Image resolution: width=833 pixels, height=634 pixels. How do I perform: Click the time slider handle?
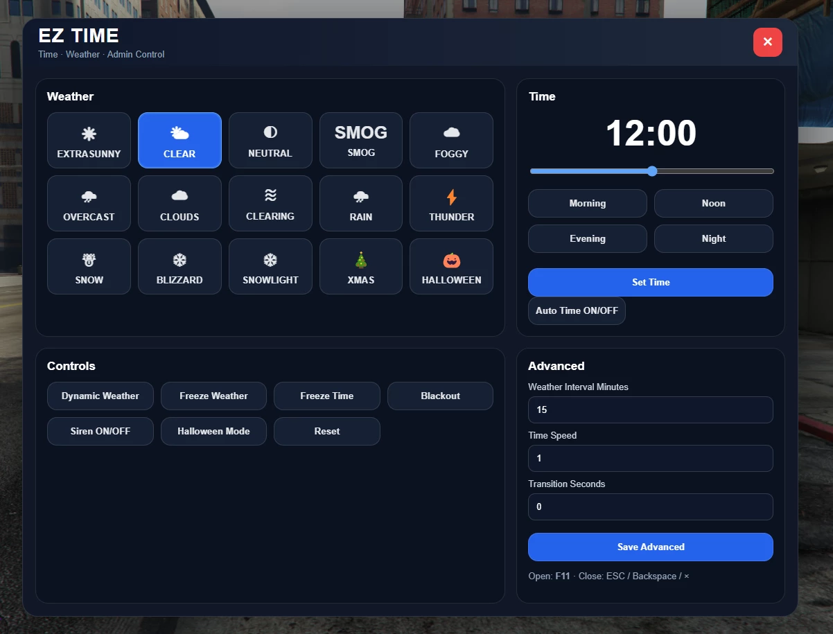(652, 171)
